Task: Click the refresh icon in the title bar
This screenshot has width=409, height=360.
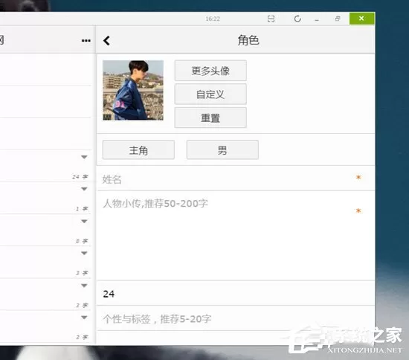Action: [x=297, y=19]
